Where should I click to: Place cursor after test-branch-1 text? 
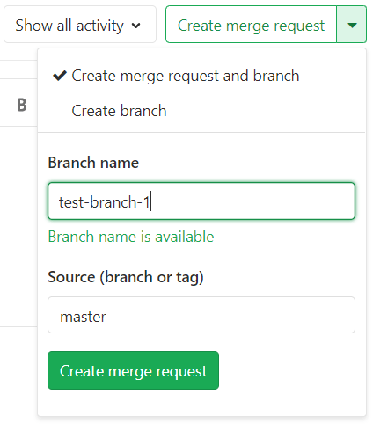pos(151,201)
